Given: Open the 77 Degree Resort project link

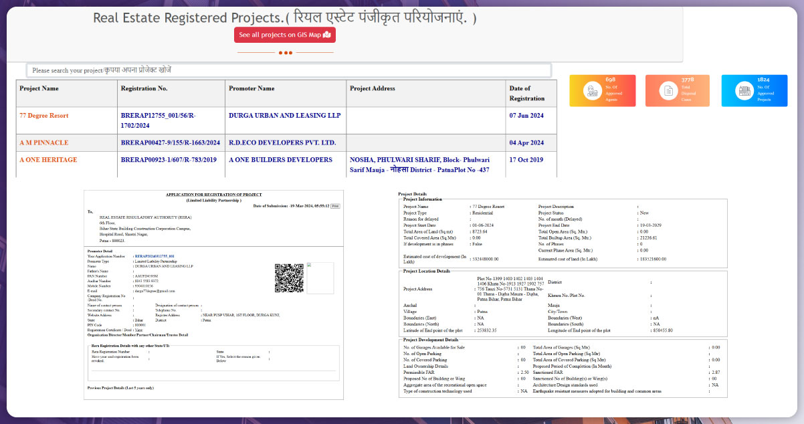Looking at the screenshot, I should (x=44, y=116).
